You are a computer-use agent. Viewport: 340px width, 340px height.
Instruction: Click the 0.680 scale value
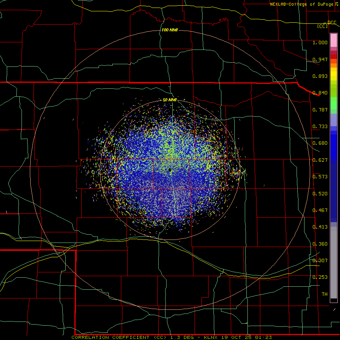pos(320,143)
